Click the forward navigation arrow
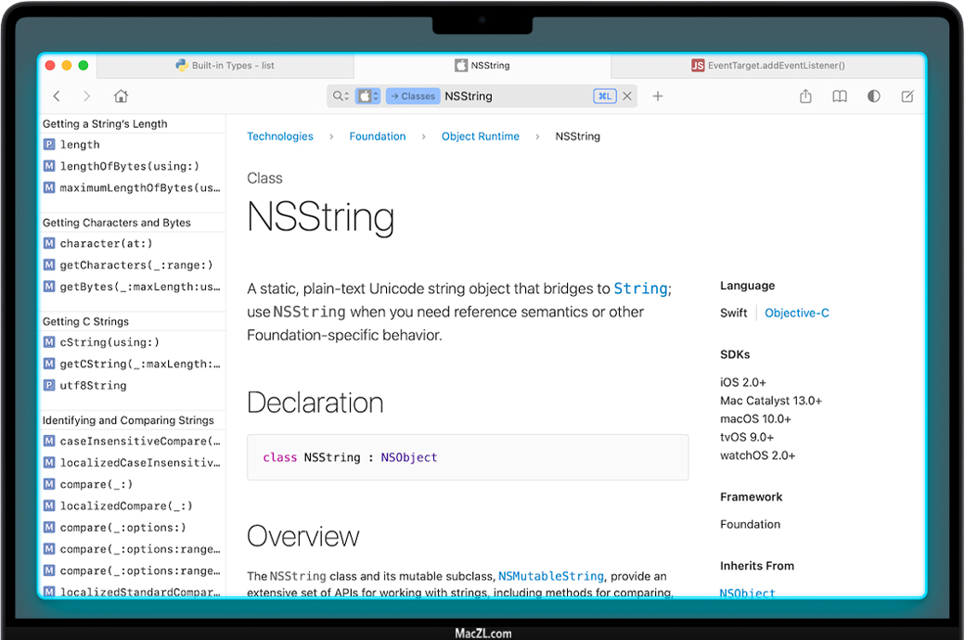 87,96
